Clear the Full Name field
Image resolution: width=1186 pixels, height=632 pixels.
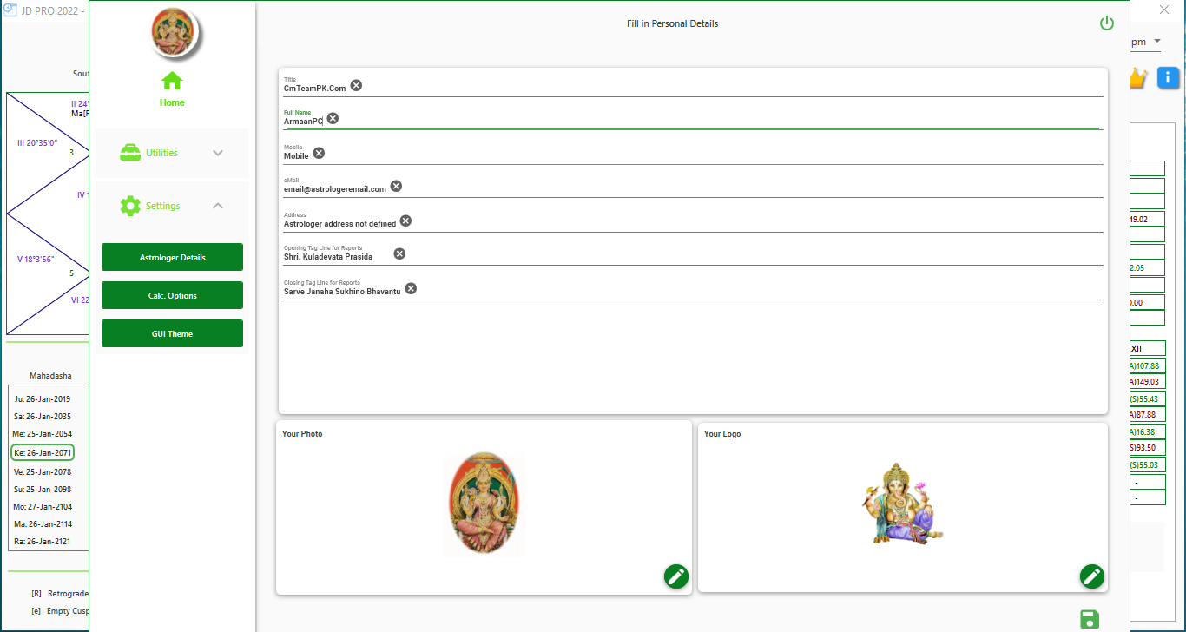[333, 118]
